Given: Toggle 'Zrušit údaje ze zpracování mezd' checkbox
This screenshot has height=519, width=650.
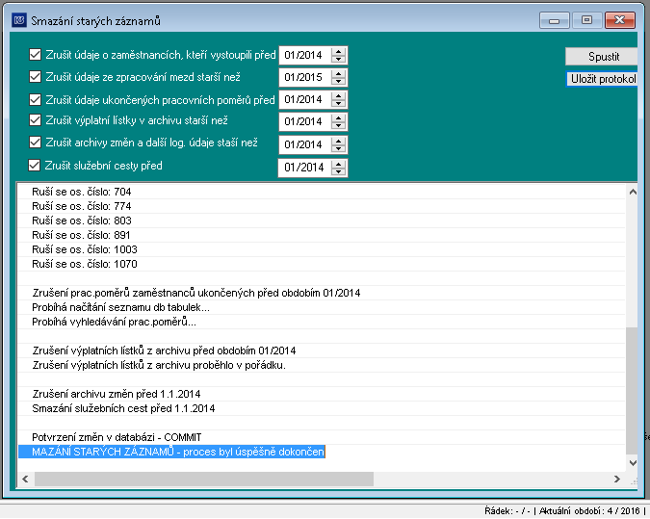Looking at the screenshot, I should [x=36, y=77].
